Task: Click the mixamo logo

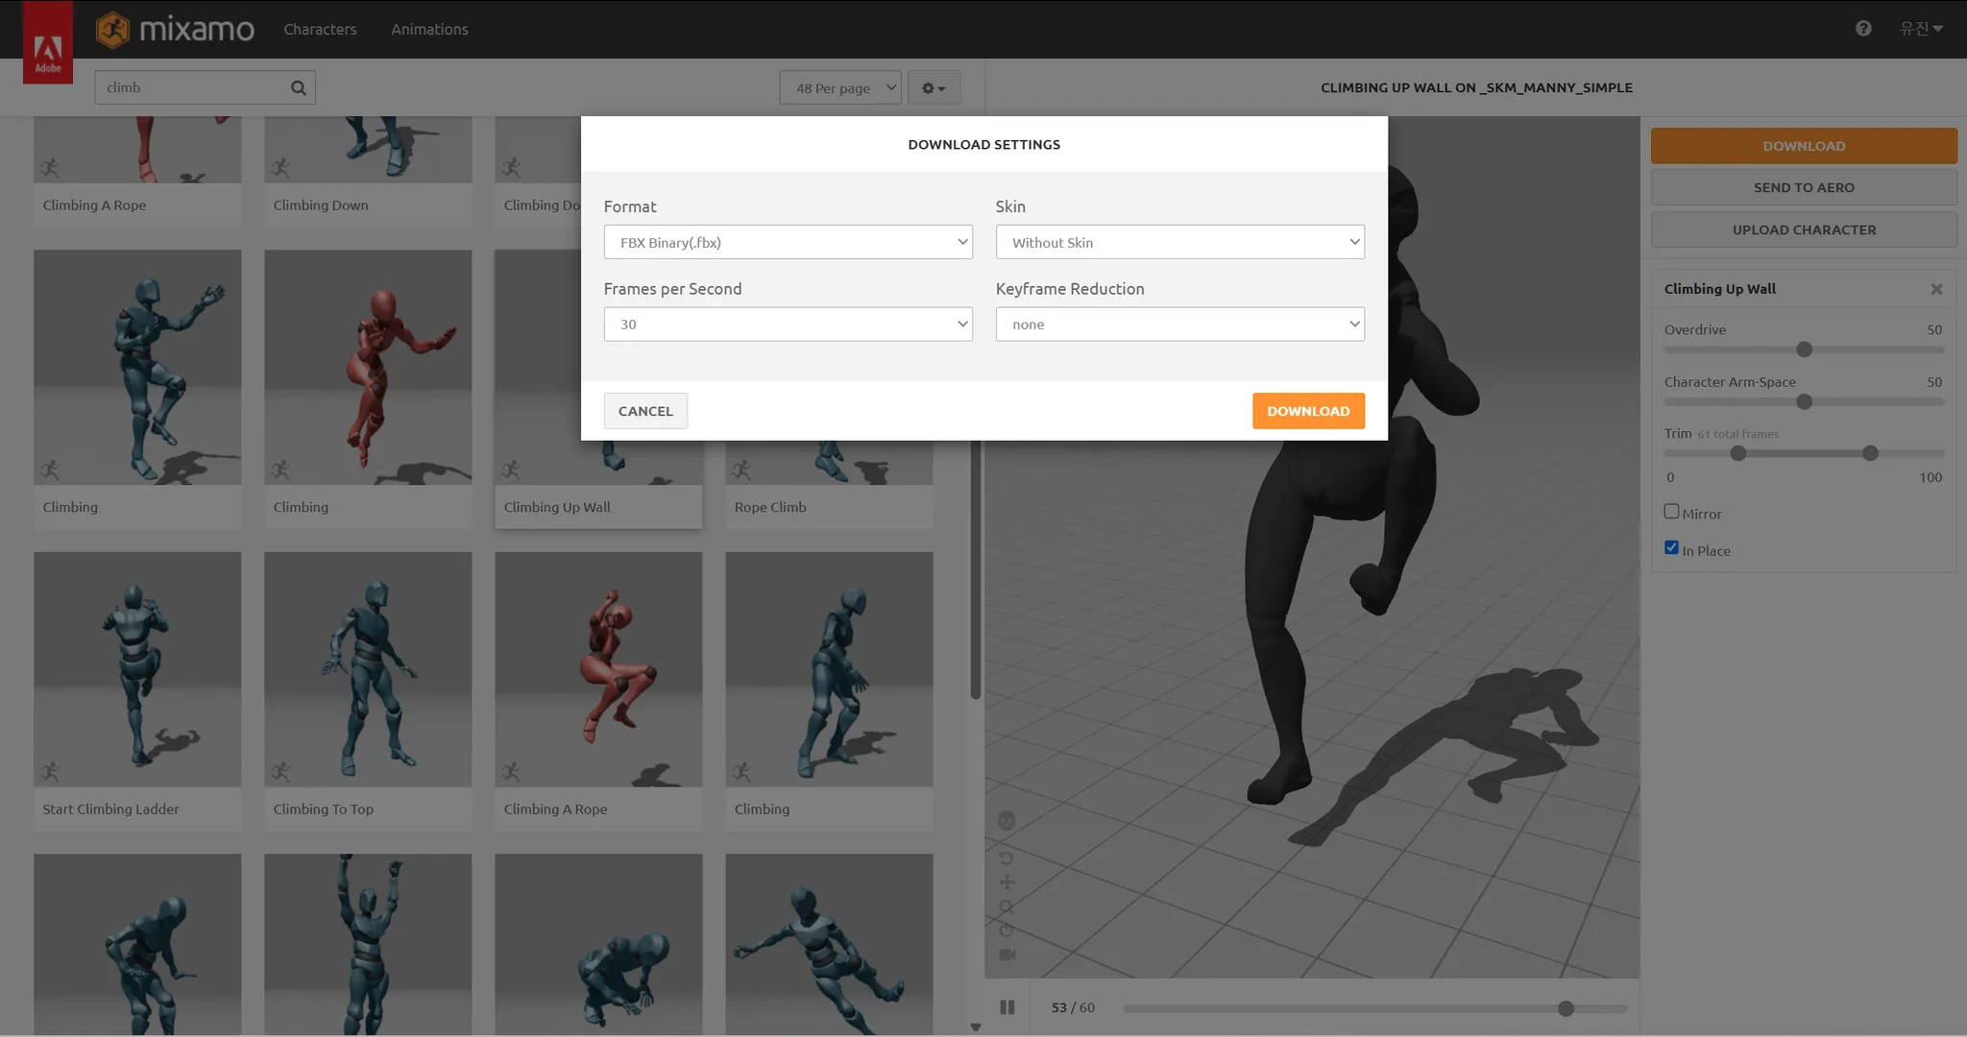Action: (176, 30)
